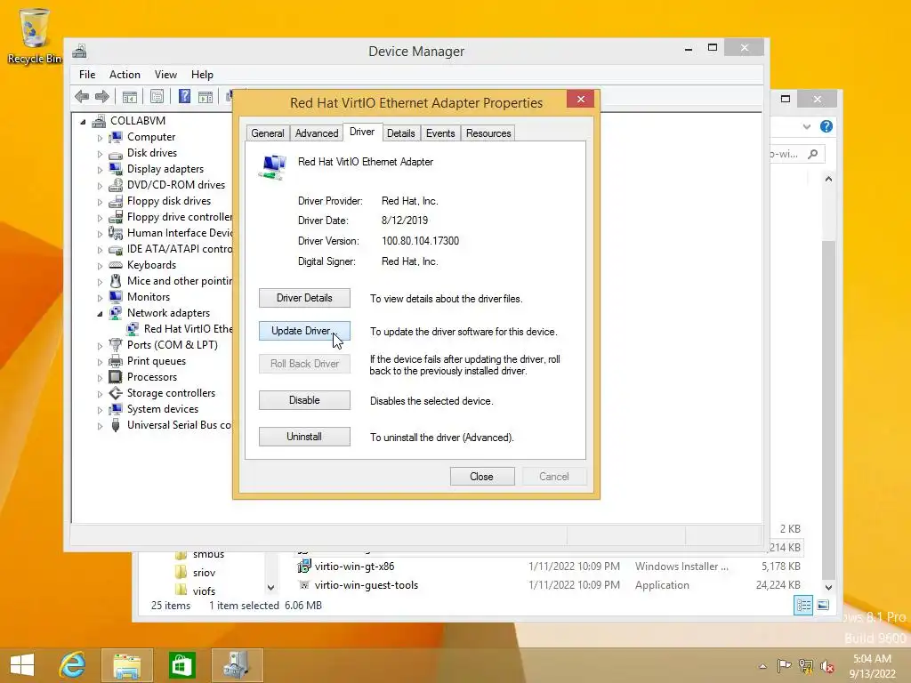Open the network warning tray icon
Image resolution: width=911 pixels, height=683 pixels.
click(806, 665)
